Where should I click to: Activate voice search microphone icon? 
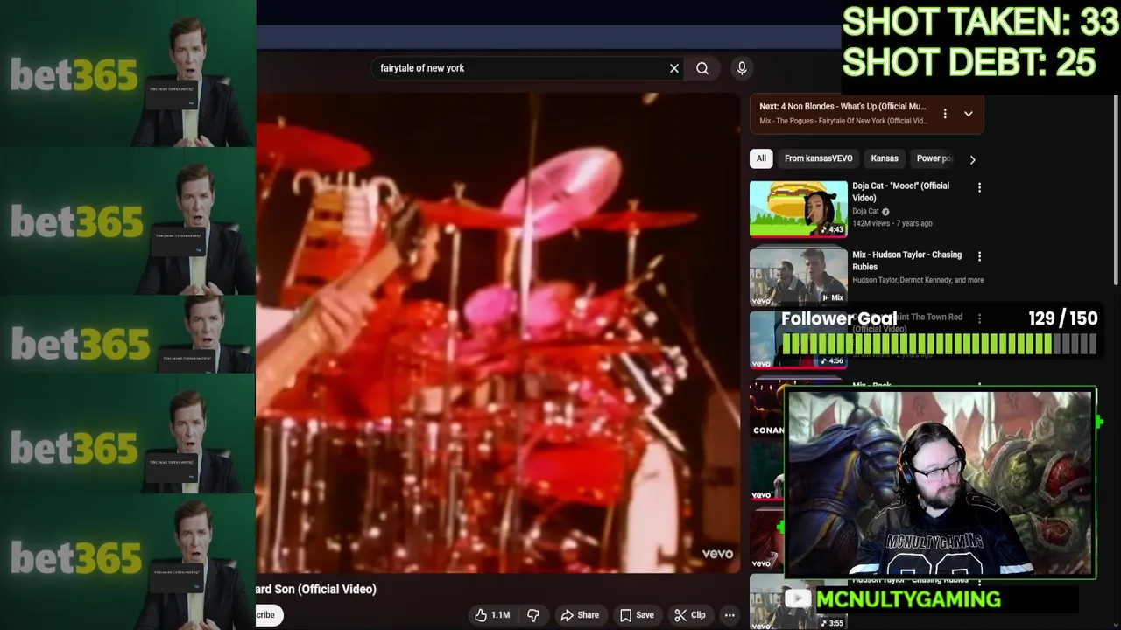(x=742, y=68)
